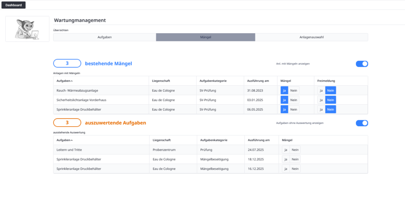Image resolution: width=405 pixels, height=198 pixels.
Task: Set Mängel to Nein for Sicherheitslichtanlage Vorderhaus
Action: [293, 100]
